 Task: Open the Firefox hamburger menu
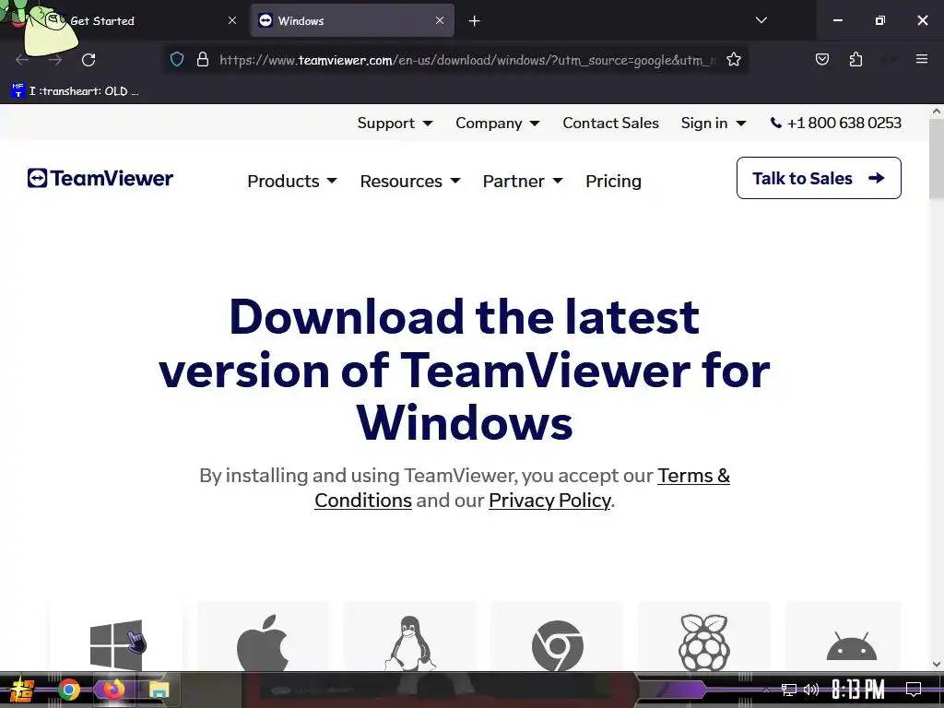tap(921, 59)
